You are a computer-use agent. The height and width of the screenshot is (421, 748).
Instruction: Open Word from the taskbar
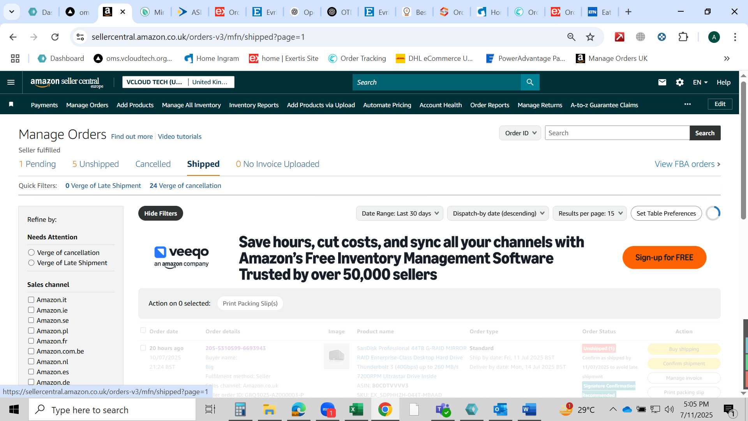pos(529,410)
